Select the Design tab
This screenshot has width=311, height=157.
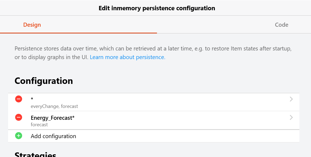click(32, 25)
